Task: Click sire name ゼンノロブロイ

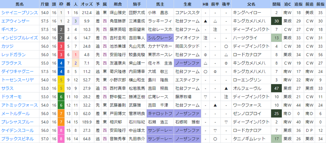Action: [247, 114]
